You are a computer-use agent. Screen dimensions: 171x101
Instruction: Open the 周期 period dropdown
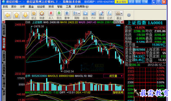[x=77, y=15]
